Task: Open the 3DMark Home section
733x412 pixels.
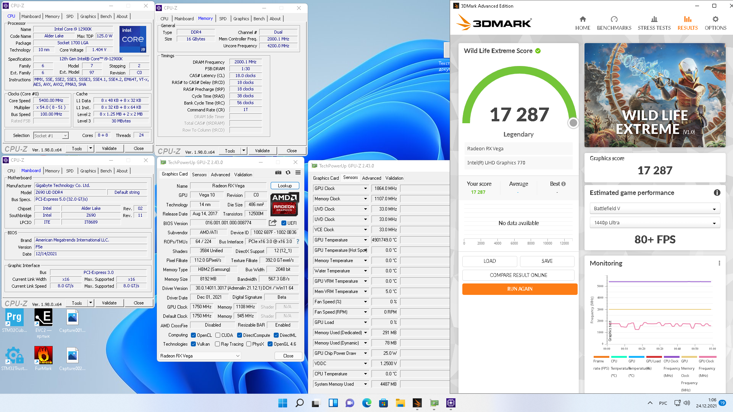Action: (583, 23)
